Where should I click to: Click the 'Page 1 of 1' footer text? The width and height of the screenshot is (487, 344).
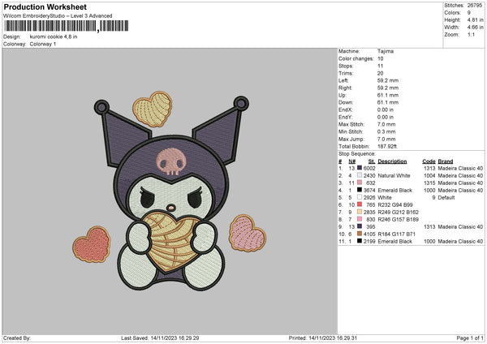[470, 338]
